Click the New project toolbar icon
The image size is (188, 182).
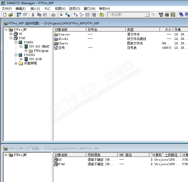tap(5, 15)
